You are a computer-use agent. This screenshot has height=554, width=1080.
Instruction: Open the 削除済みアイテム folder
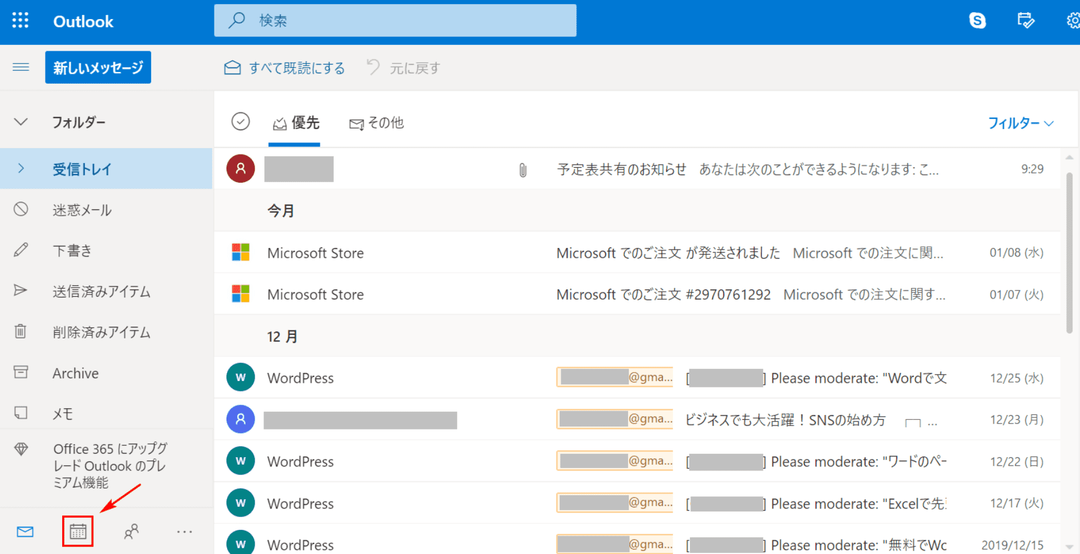[x=106, y=332]
